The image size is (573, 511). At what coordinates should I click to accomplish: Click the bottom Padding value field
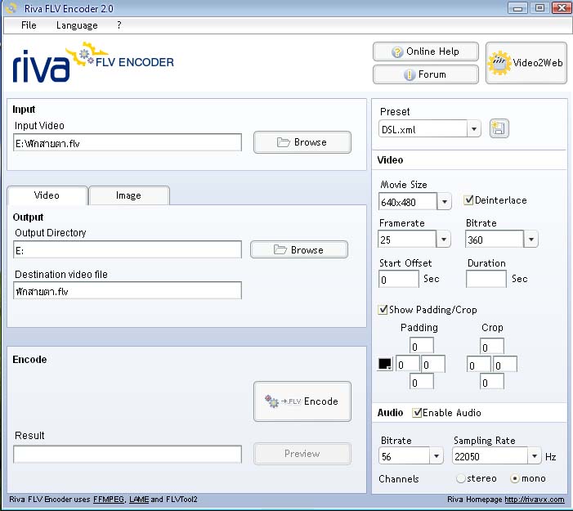point(422,382)
